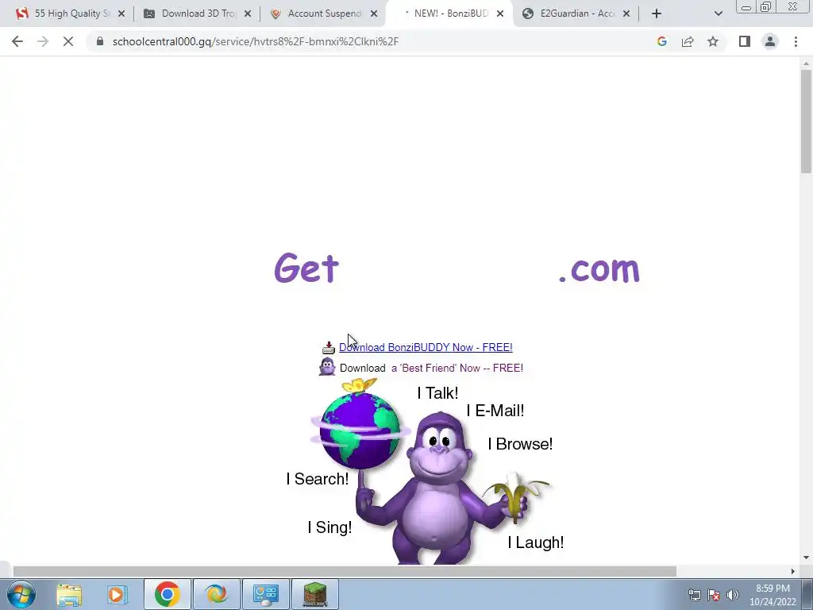Share this page using the share icon

coord(688,41)
